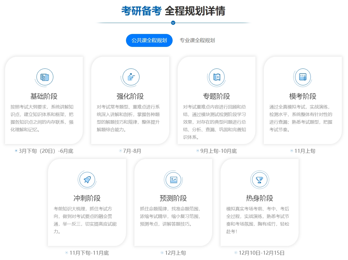Screen dimensions: 348x260
Task: Click the small icon beside 7月-8月
Action: click(x=120, y=151)
